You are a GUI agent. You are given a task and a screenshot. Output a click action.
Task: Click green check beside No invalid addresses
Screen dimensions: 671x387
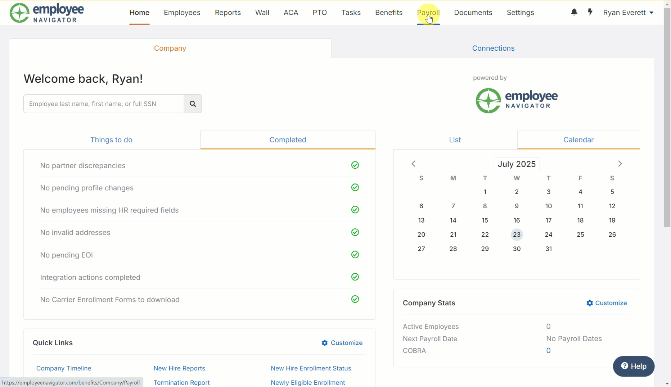[355, 232]
